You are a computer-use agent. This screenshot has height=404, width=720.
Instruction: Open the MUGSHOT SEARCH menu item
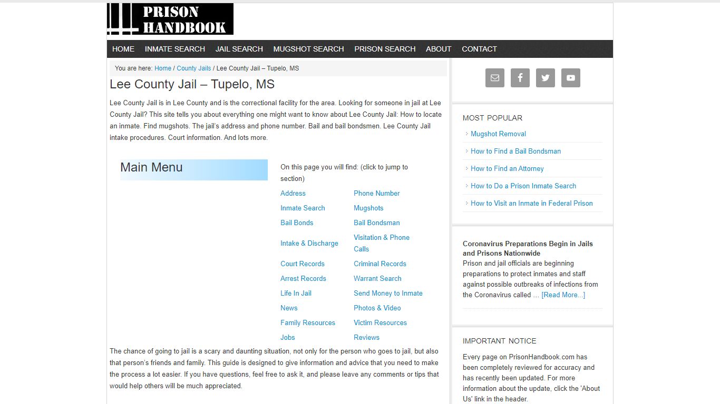click(309, 49)
